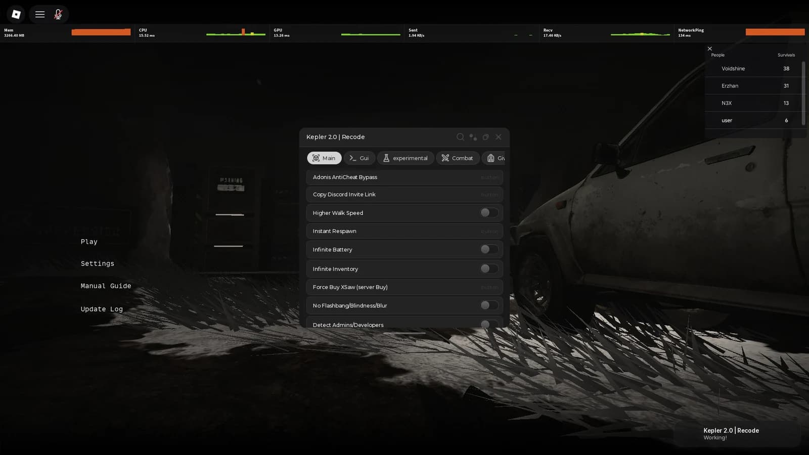Click Copy Discord Invite Link
The width and height of the screenshot is (809, 455).
[x=404, y=195]
